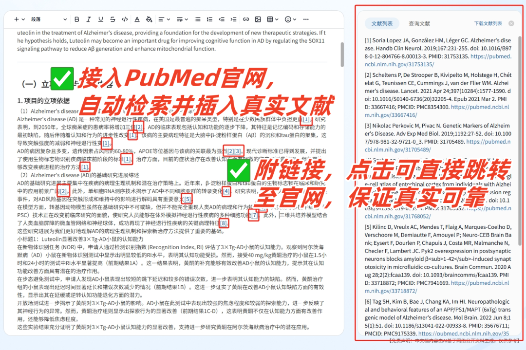Click the paragraph starting '在新物体识别任务 (NOR) 中'
This screenshot has height=350, width=526.
click(172, 259)
